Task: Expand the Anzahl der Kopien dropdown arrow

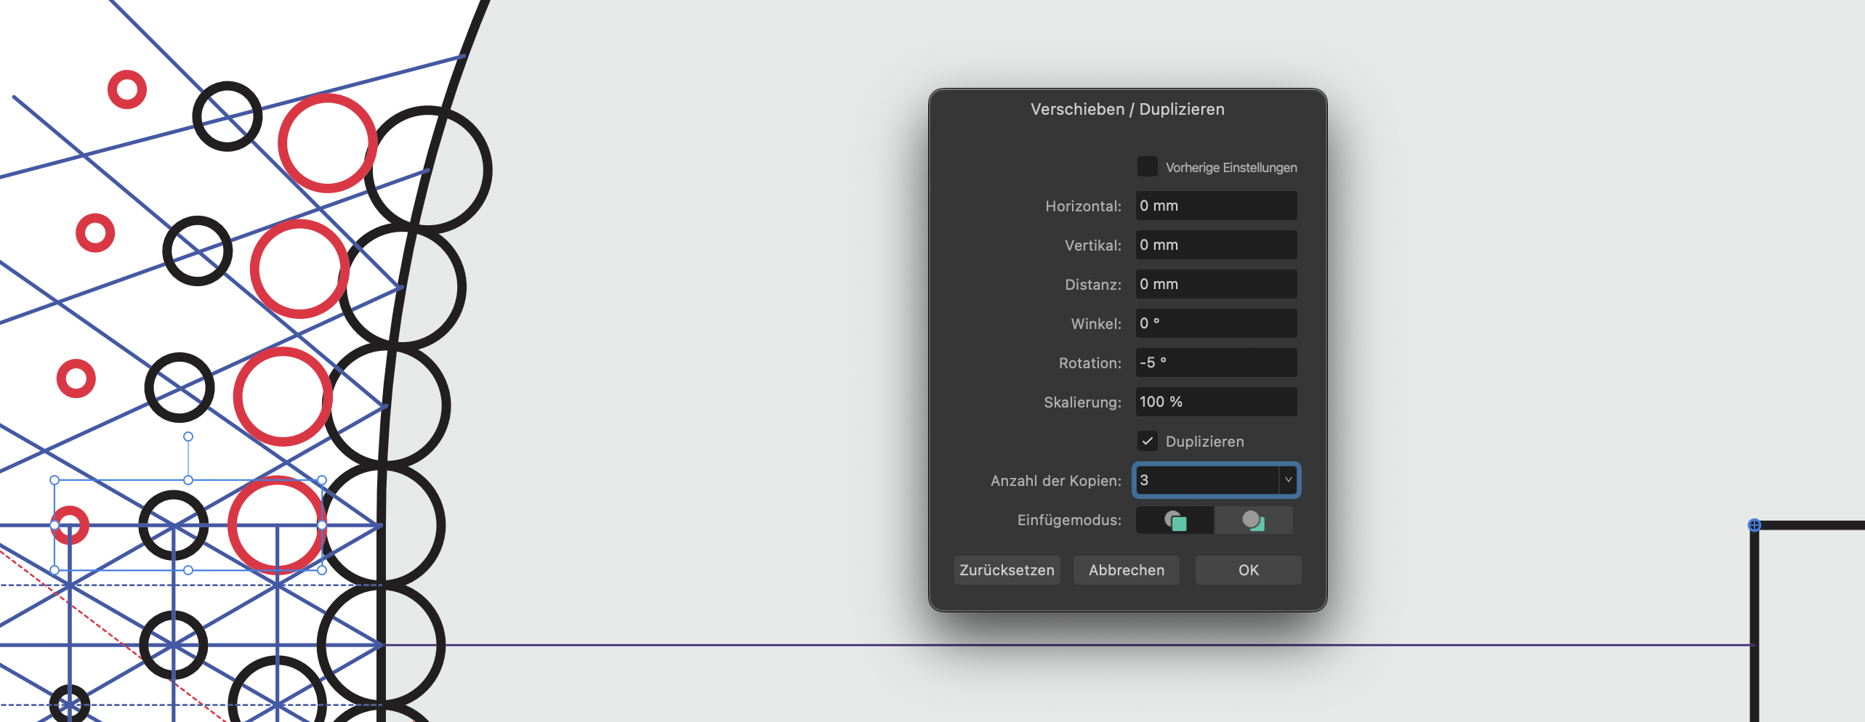Action: point(1288,480)
